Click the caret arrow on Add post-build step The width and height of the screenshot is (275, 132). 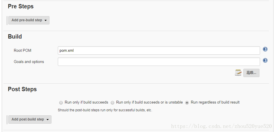coord(47,120)
